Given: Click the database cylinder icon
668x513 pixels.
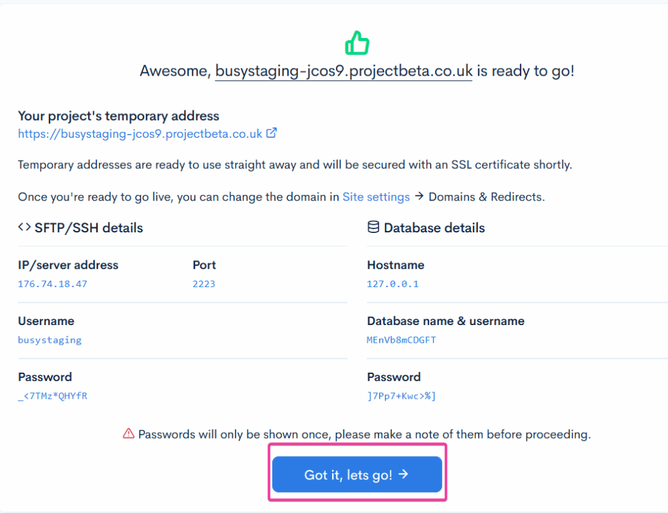Looking at the screenshot, I should click(x=373, y=227).
